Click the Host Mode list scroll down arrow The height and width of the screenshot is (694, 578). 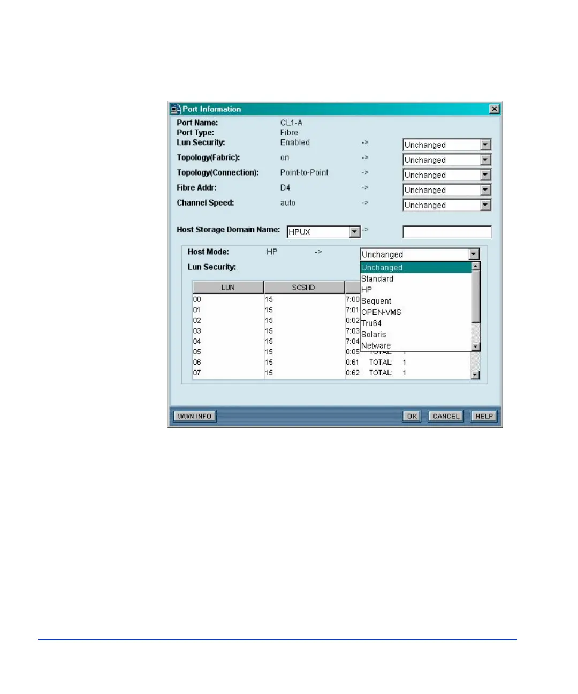pos(476,347)
